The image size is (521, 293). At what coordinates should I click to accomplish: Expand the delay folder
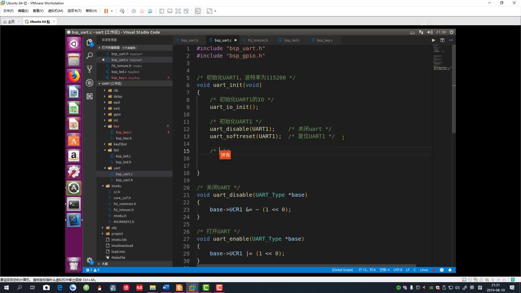(105, 96)
